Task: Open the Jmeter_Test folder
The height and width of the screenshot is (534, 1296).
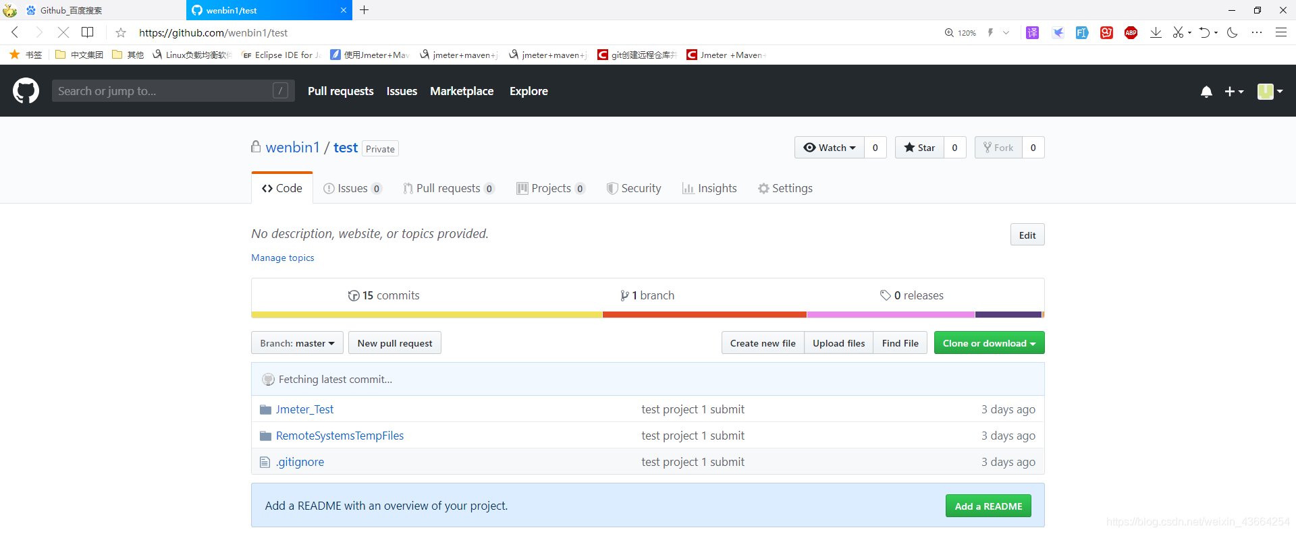Action: [x=304, y=409]
